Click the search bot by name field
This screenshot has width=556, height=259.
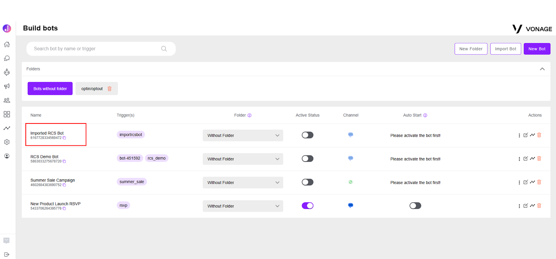pyautogui.click(x=101, y=49)
